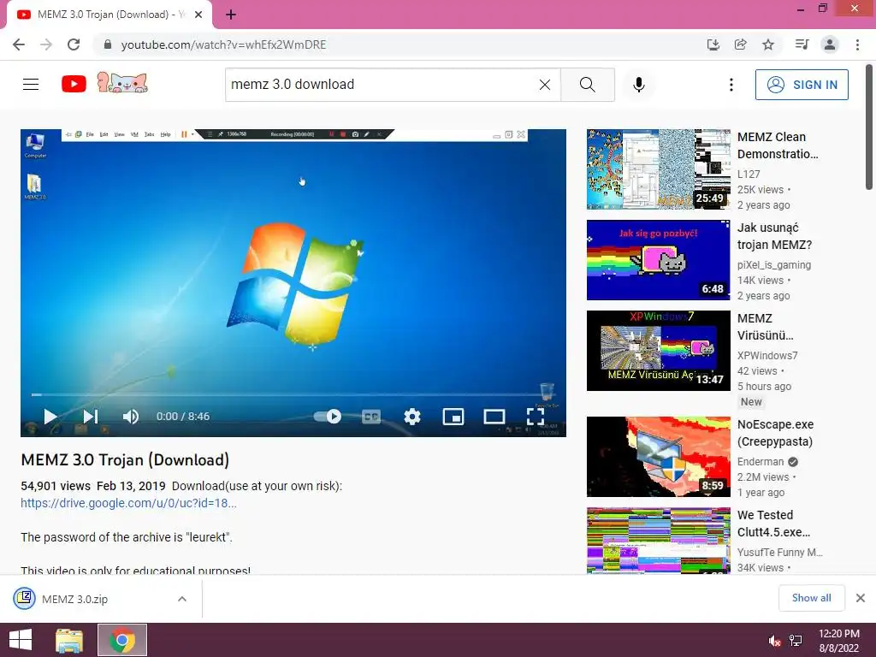This screenshot has width=876, height=657.
Task: Click piXel_is_gaming channel name
Action: pyautogui.click(x=773, y=265)
